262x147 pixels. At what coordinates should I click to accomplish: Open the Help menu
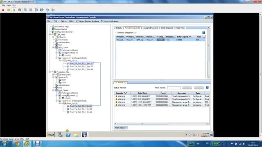(72, 21)
